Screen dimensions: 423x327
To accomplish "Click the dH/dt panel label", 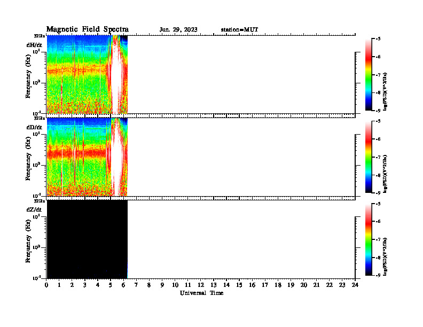I will (34, 45).
